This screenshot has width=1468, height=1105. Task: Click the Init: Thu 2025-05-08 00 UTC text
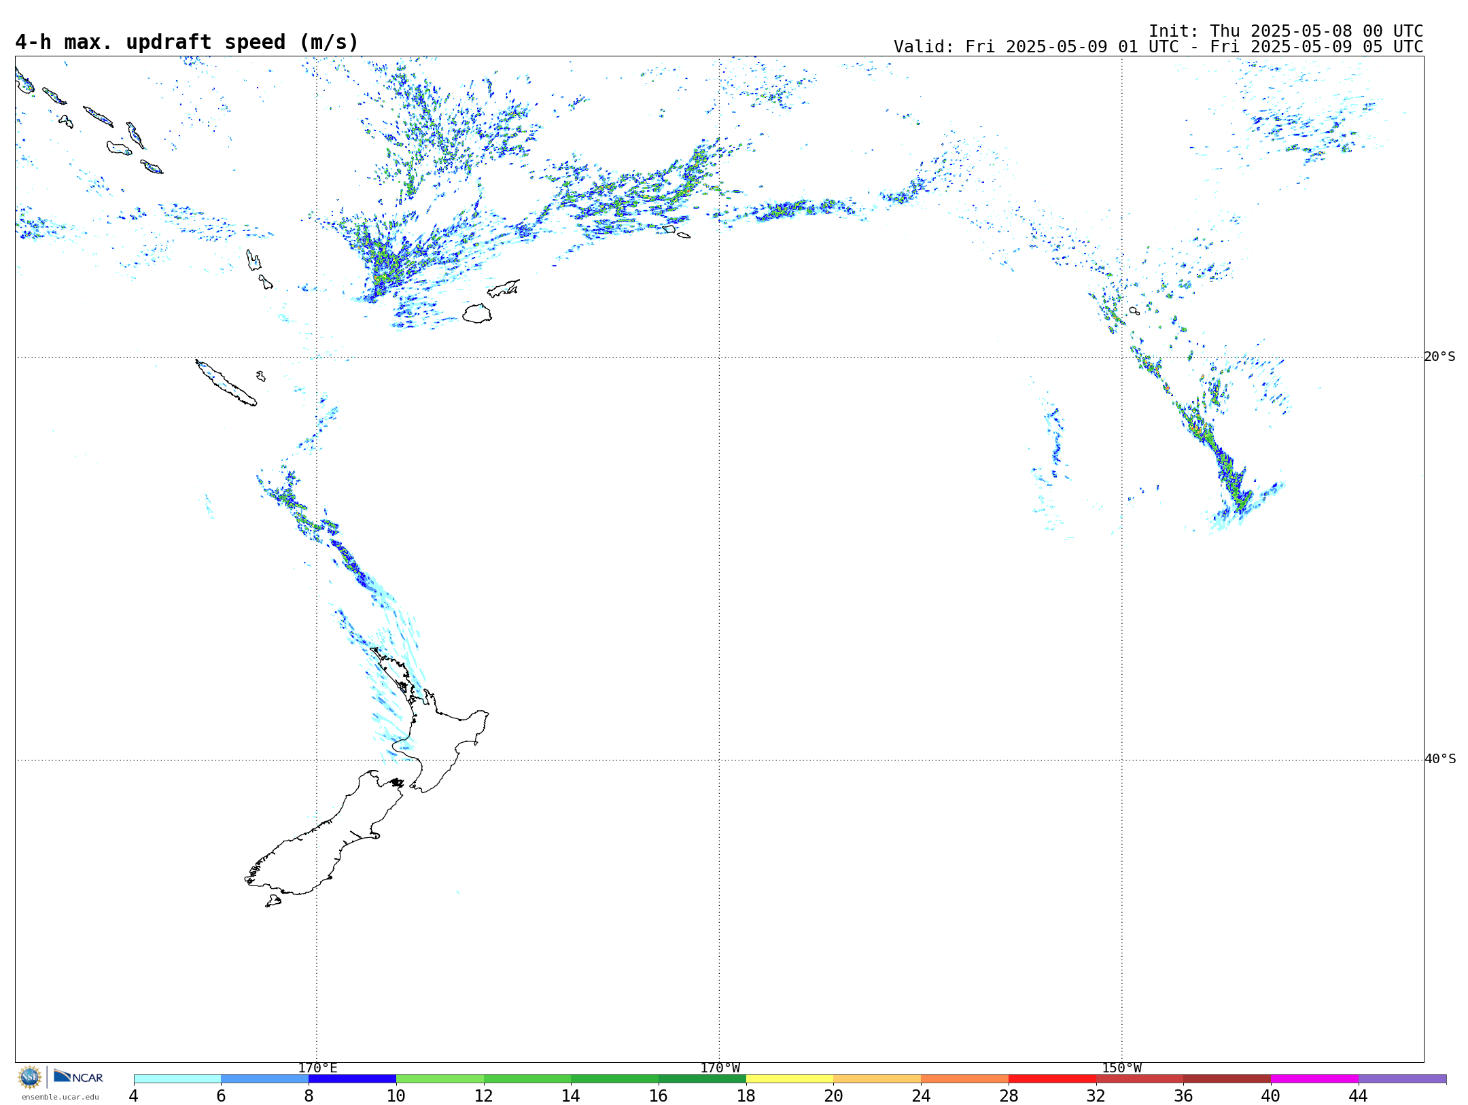pyautogui.click(x=1286, y=31)
